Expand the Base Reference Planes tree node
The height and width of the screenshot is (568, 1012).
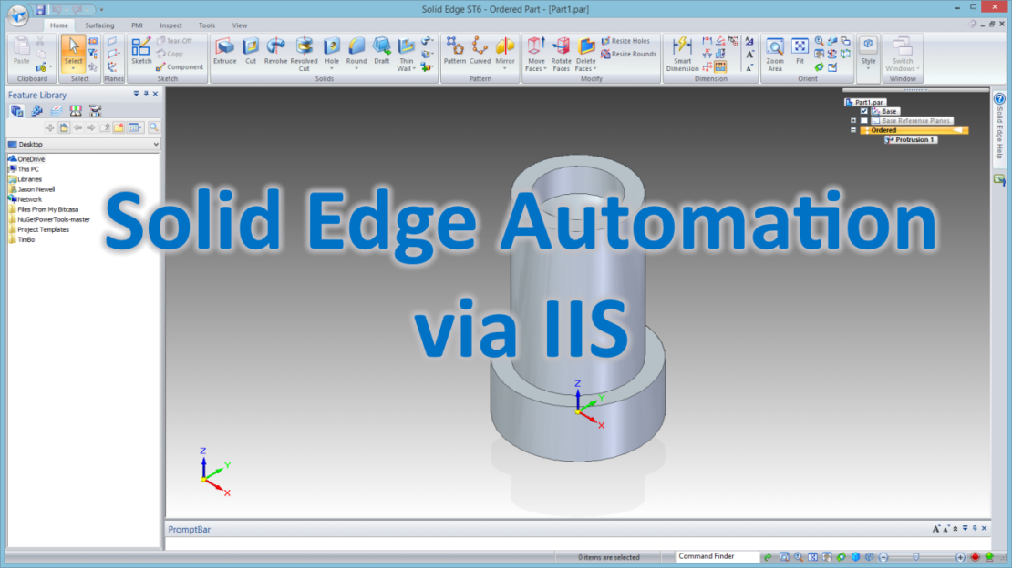click(852, 120)
